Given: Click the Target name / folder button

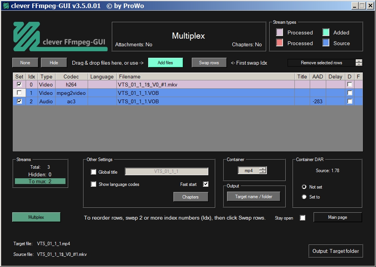Looking at the screenshot, I should coord(253,197).
